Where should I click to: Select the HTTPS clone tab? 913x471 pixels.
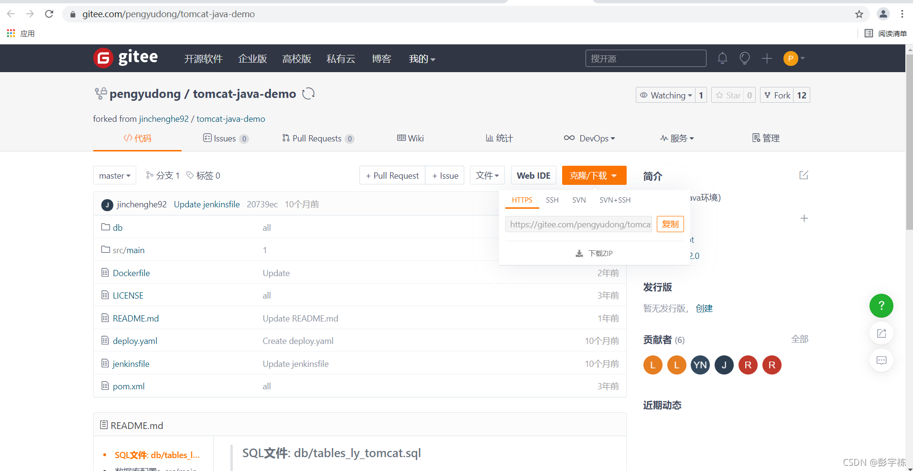522,200
